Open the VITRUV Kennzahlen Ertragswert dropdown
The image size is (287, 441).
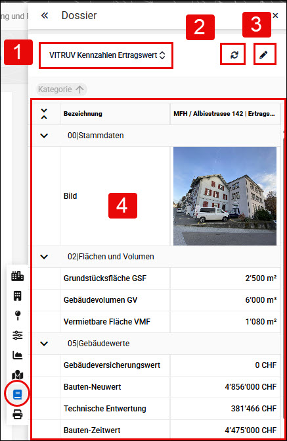107,55
